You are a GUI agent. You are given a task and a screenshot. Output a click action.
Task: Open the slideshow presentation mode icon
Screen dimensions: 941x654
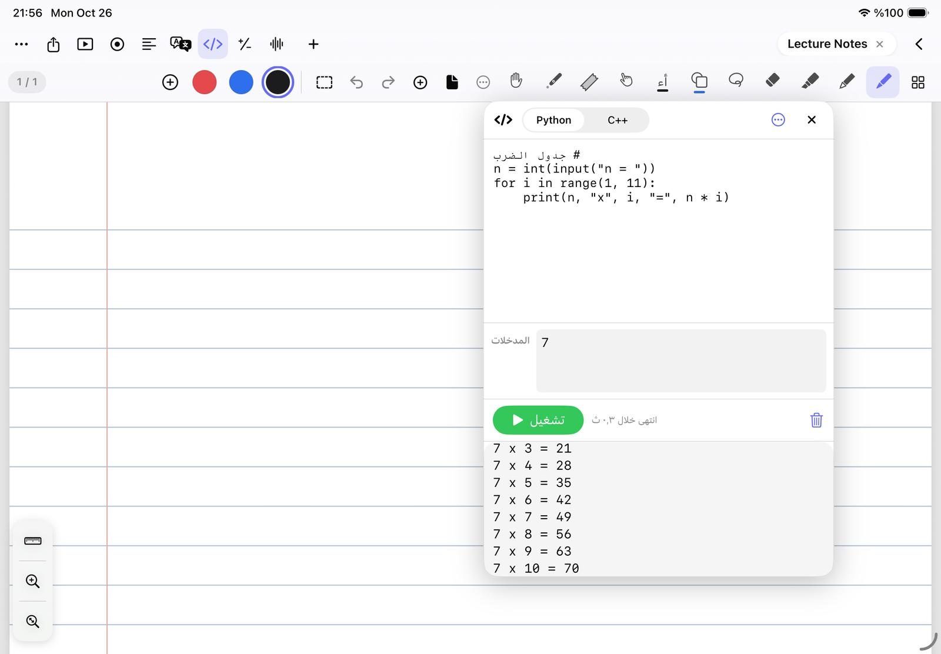[85, 44]
